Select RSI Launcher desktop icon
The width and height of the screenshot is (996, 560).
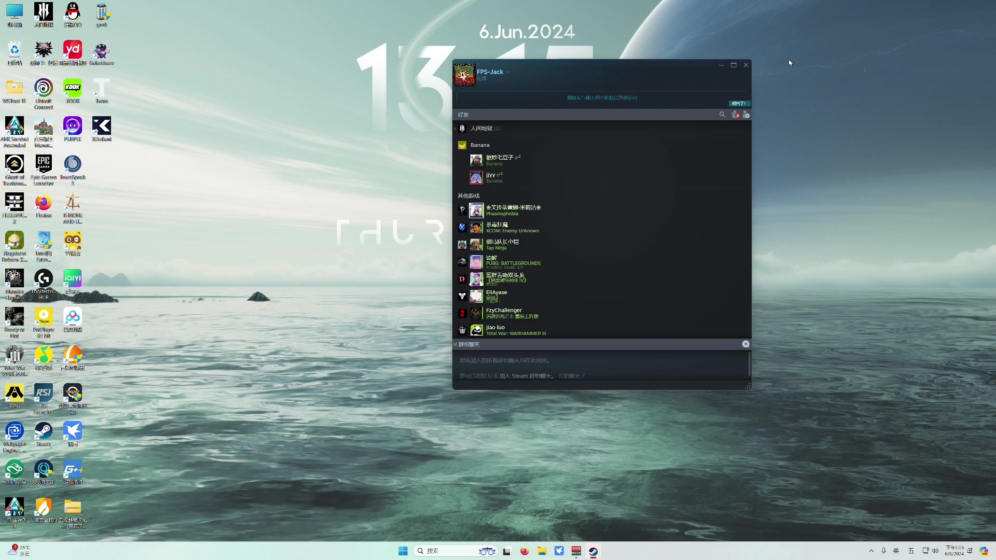(44, 398)
